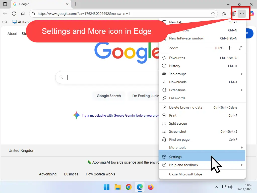Open the How Search works link
This screenshot has height=193, width=257.
[100, 174]
